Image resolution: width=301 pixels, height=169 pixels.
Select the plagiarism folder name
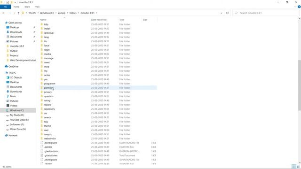(x=49, y=84)
